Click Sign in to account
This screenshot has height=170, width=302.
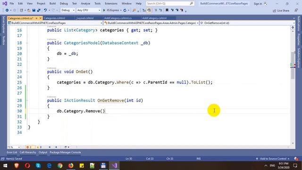(260, 3)
